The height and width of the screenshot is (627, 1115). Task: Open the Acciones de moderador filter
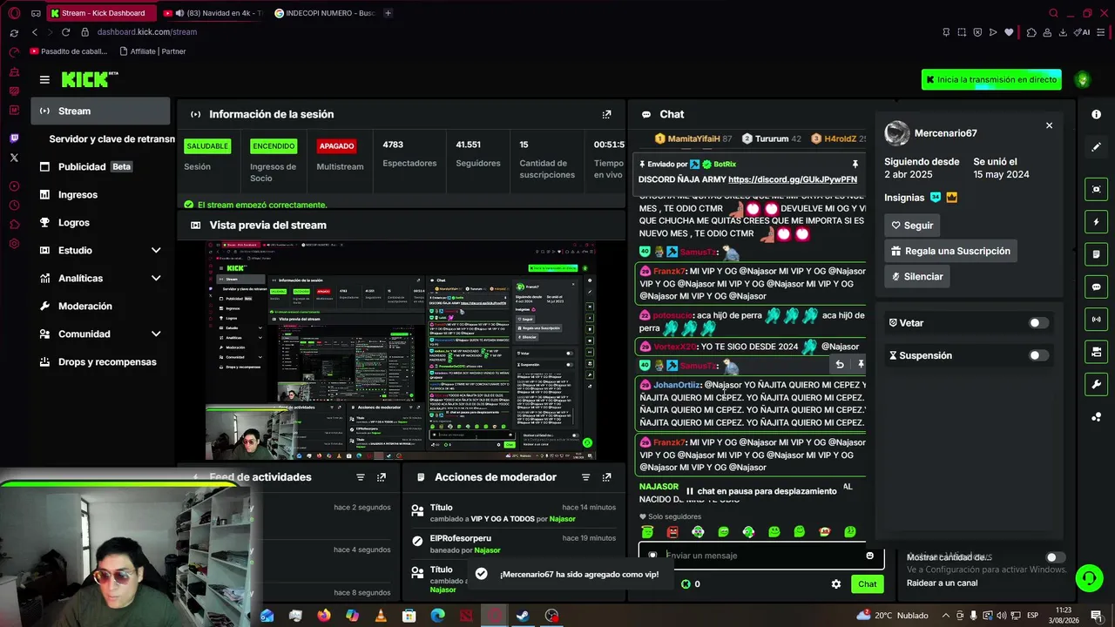585,477
